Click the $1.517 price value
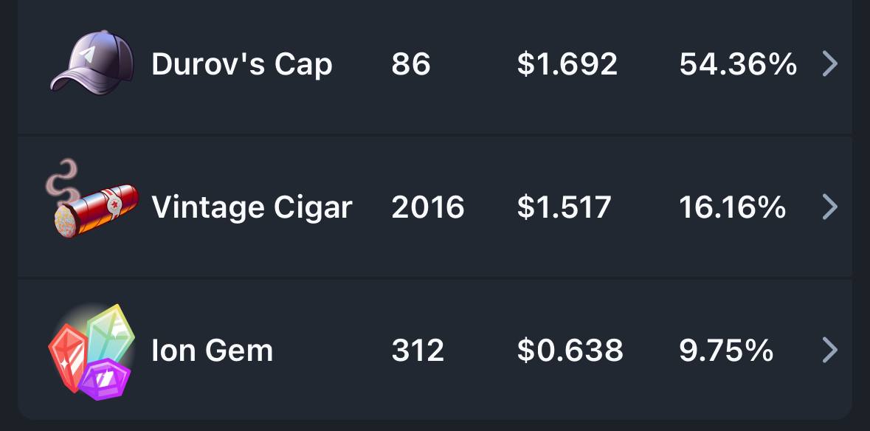This screenshot has width=870, height=431. tap(564, 207)
